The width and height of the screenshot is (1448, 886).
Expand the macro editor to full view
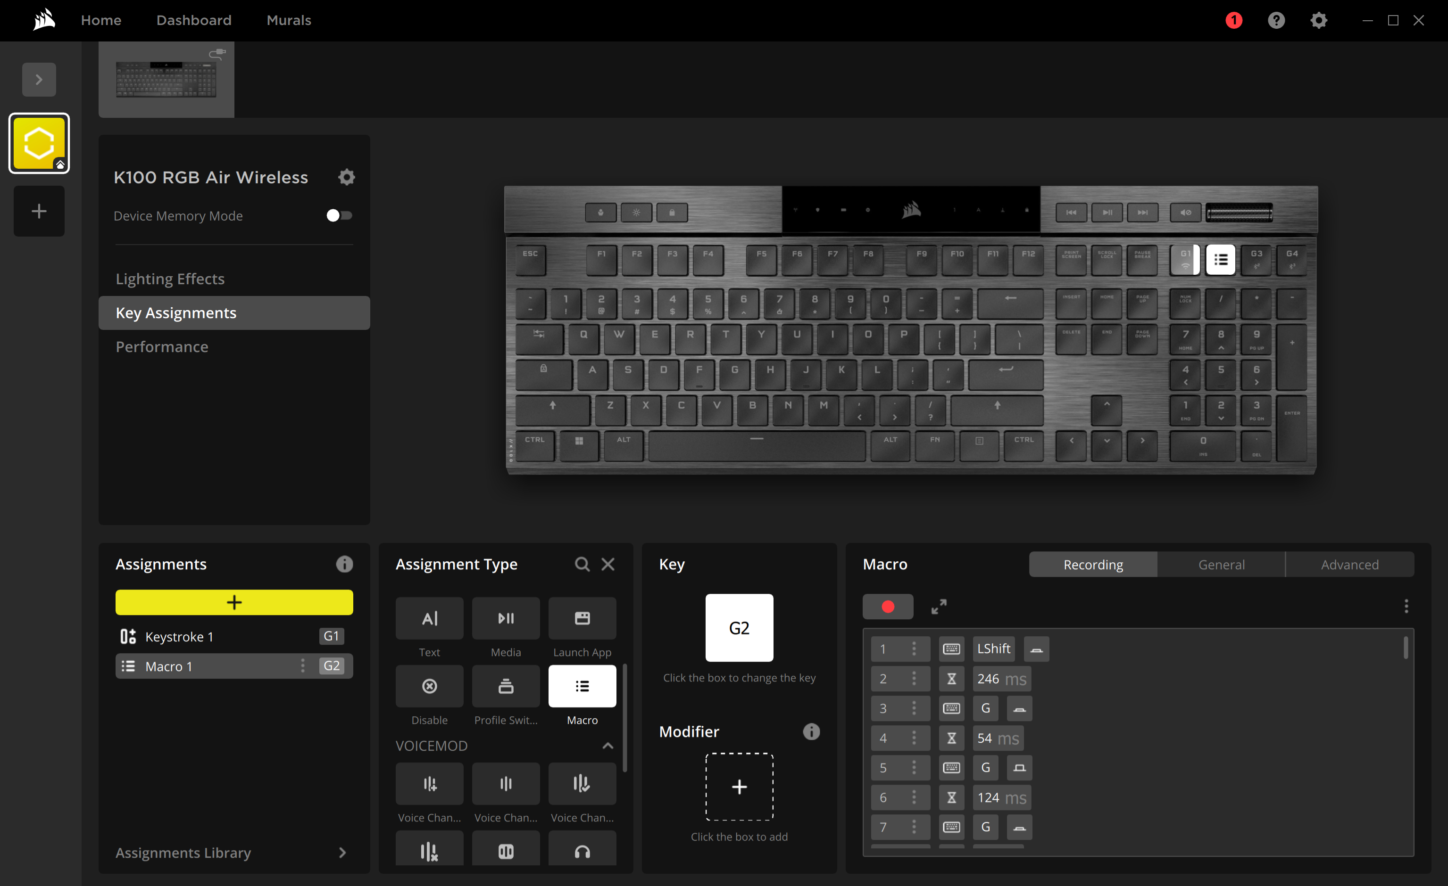(939, 606)
